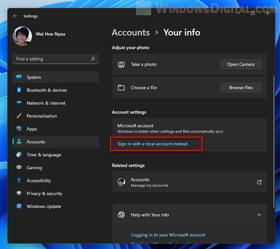Screen dimensions: 280x249
Task: Click the System monitor icon
Action: click(19, 77)
